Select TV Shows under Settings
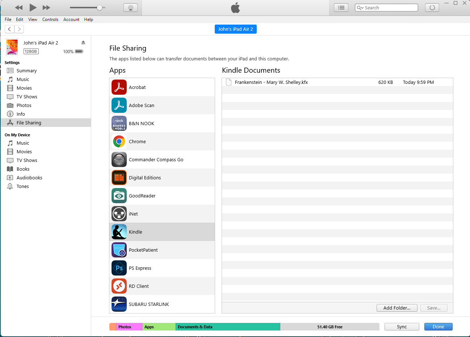Image resolution: width=470 pixels, height=337 pixels. [x=46, y=97]
